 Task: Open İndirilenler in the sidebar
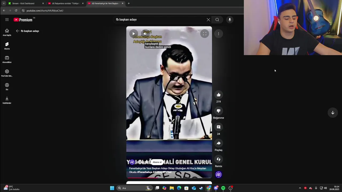click(x=7, y=100)
